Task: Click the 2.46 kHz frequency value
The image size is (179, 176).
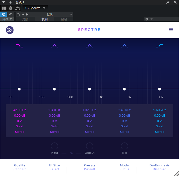Action: [124, 110]
